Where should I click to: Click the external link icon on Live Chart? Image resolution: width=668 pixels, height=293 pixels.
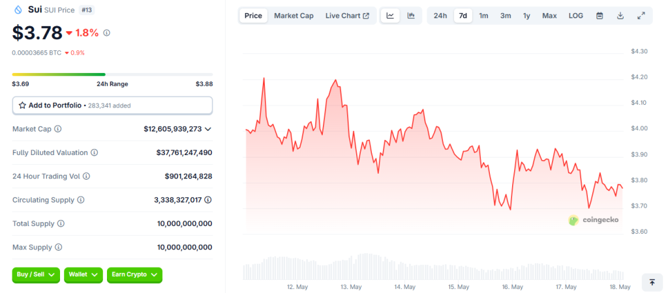(x=366, y=16)
